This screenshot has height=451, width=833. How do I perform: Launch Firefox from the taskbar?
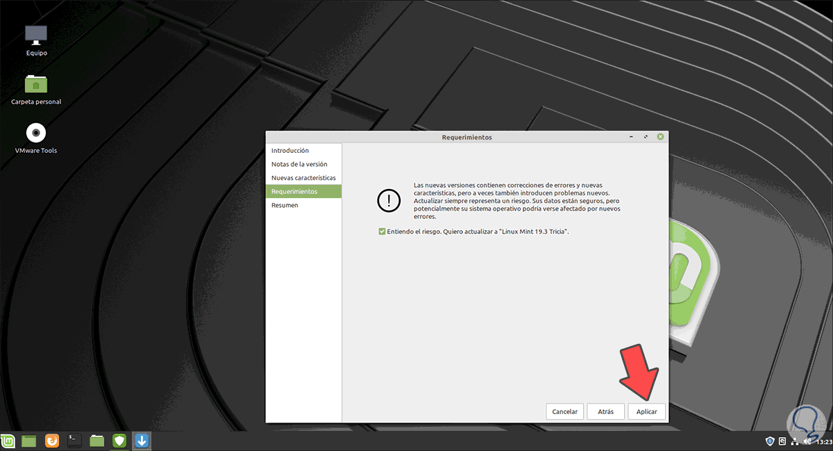coord(52,441)
